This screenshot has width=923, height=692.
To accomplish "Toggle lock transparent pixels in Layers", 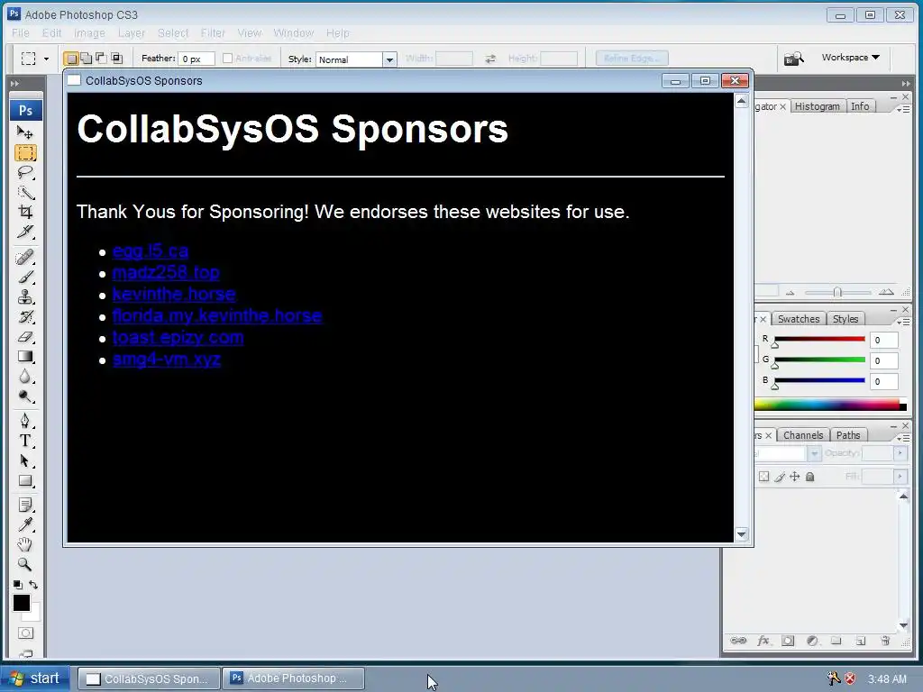I will click(764, 477).
